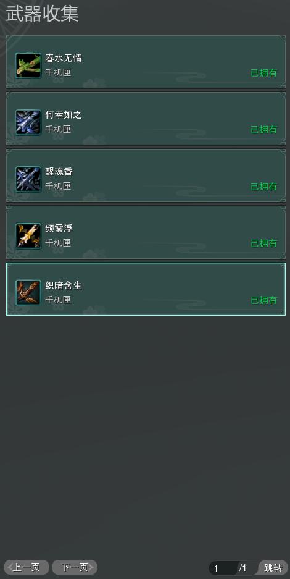The width and height of the screenshot is (290, 579).
Task: Click the 跳转 jump button
Action: (x=273, y=567)
